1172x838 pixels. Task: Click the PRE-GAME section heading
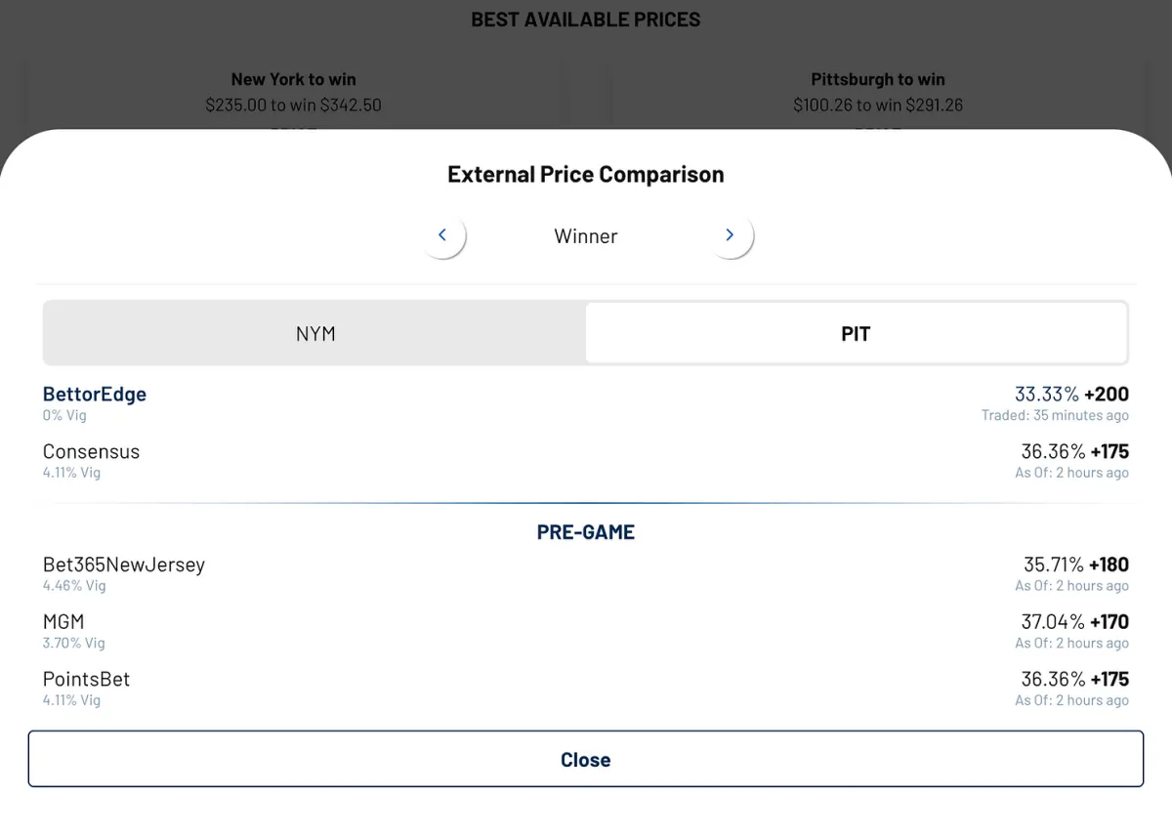click(x=586, y=532)
